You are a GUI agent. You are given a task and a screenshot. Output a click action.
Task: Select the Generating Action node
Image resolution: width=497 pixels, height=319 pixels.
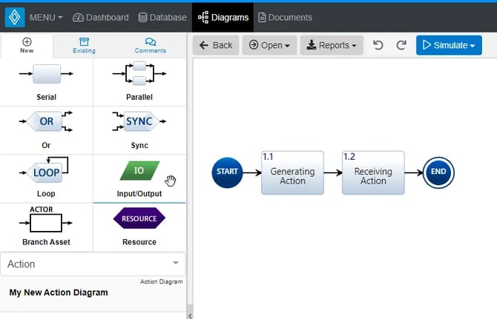coord(292,172)
